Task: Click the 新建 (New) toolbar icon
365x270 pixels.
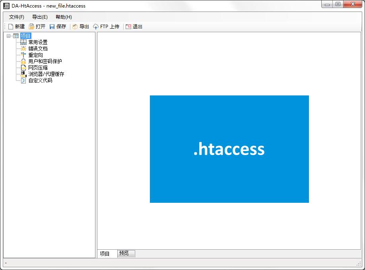Action: coord(11,26)
